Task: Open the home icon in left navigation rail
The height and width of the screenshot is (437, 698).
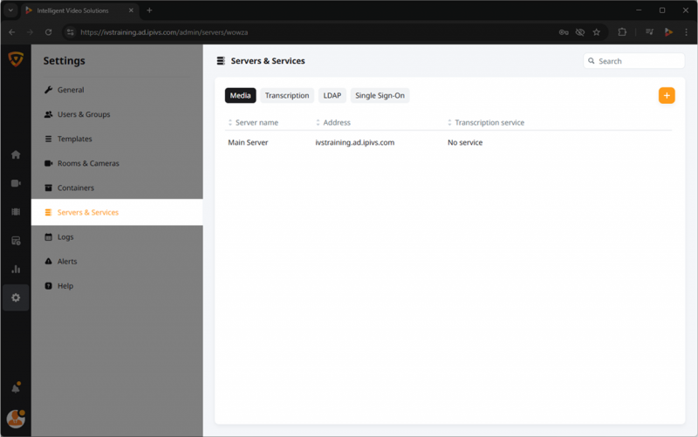Action: [16, 154]
